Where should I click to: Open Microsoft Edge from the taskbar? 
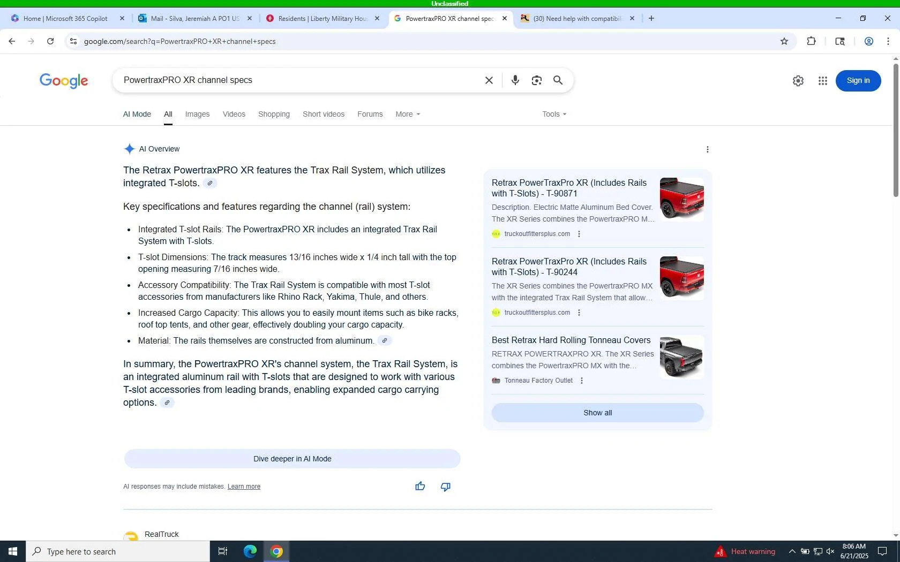[x=250, y=551]
